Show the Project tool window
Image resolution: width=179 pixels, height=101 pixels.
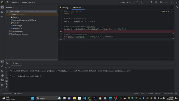2,7
